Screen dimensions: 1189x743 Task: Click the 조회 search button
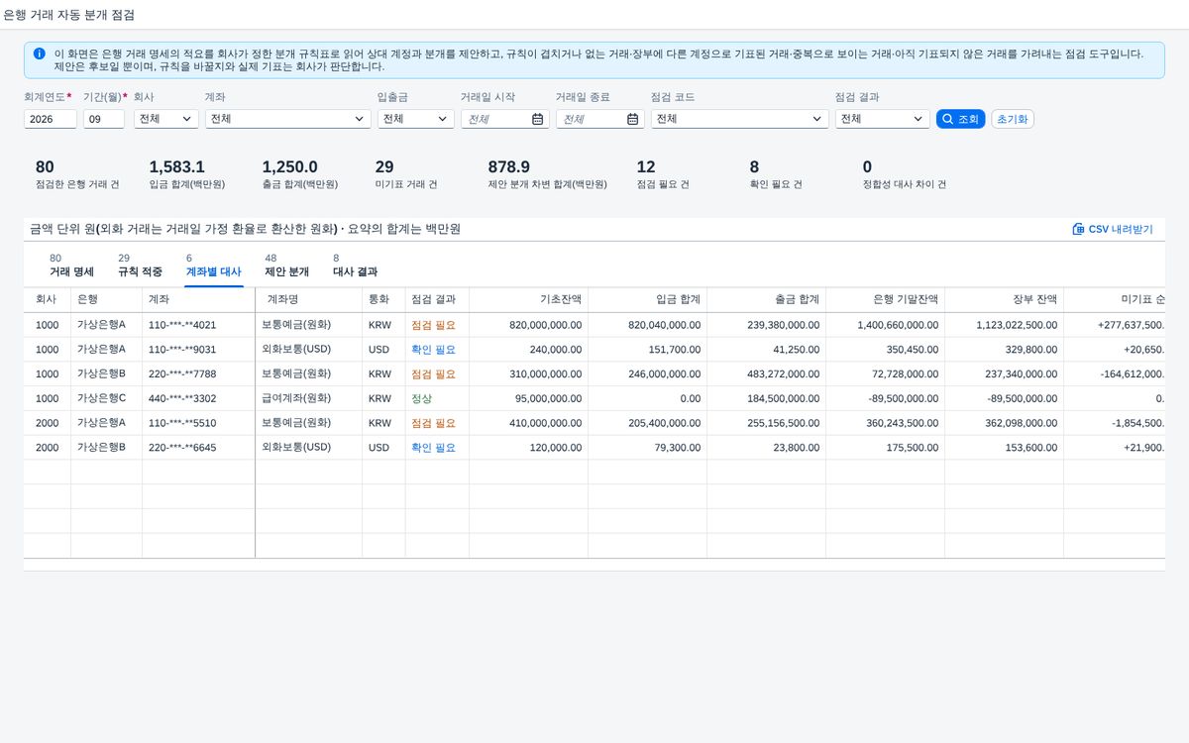click(x=960, y=119)
